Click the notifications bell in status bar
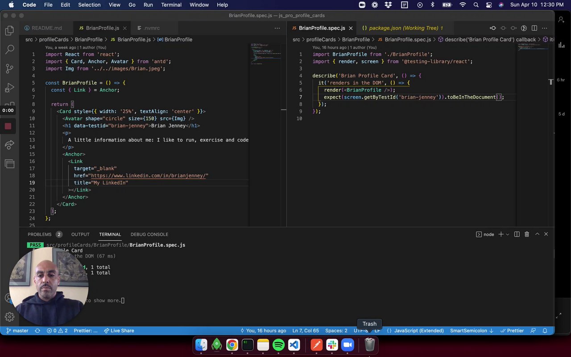 pos(545,331)
